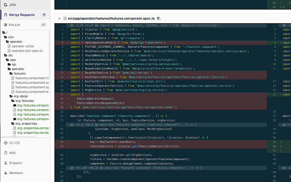
Task: Click the 'bus = BusTestUtil.bootBus();' line
Action: pos(113,142)
